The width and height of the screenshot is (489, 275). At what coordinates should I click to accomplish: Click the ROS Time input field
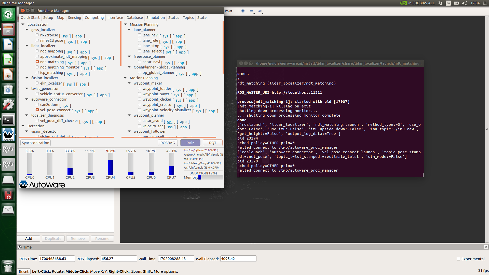tap(57, 259)
